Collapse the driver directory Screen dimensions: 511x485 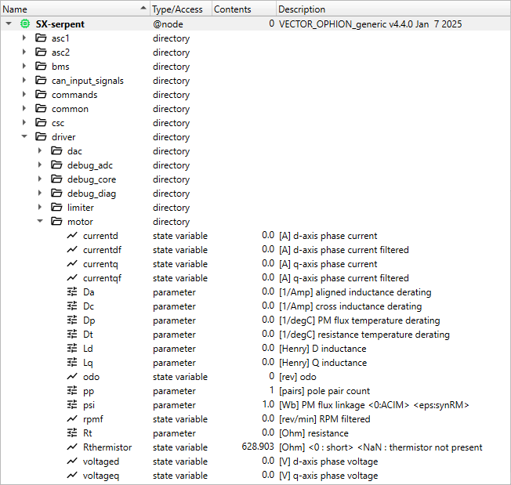(x=24, y=136)
